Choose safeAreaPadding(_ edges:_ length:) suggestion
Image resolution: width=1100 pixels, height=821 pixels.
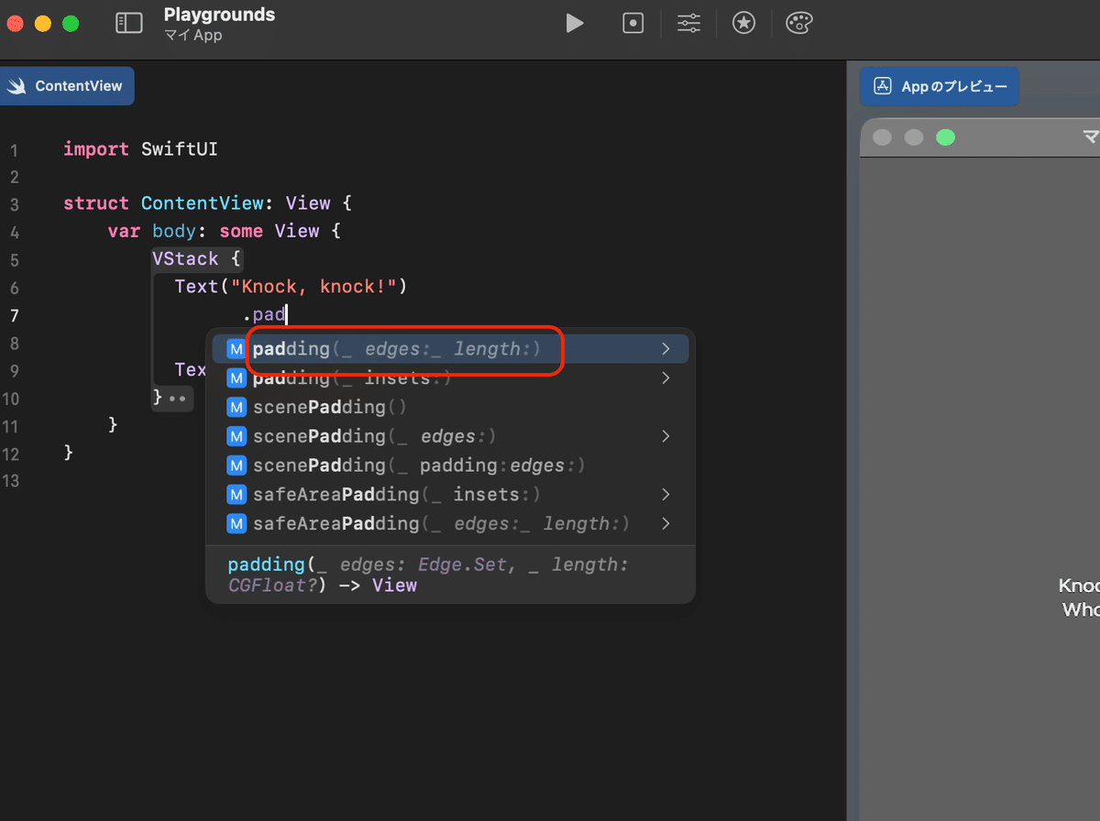[x=450, y=524]
